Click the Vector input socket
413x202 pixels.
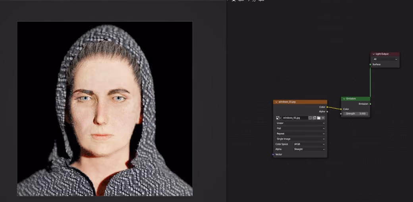(x=273, y=155)
